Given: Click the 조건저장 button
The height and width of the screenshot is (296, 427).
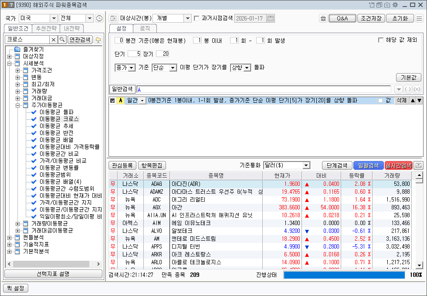Looking at the screenshot, I should [372, 18].
